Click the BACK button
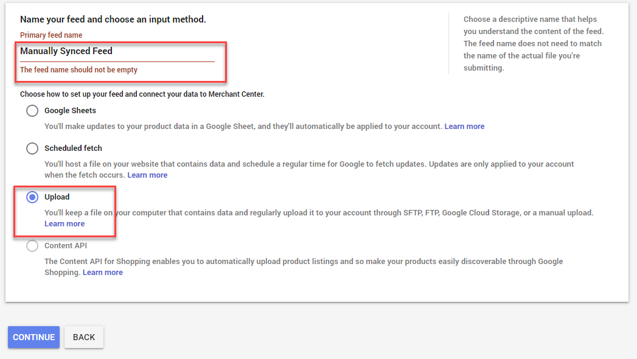637x359 pixels. 84,337
